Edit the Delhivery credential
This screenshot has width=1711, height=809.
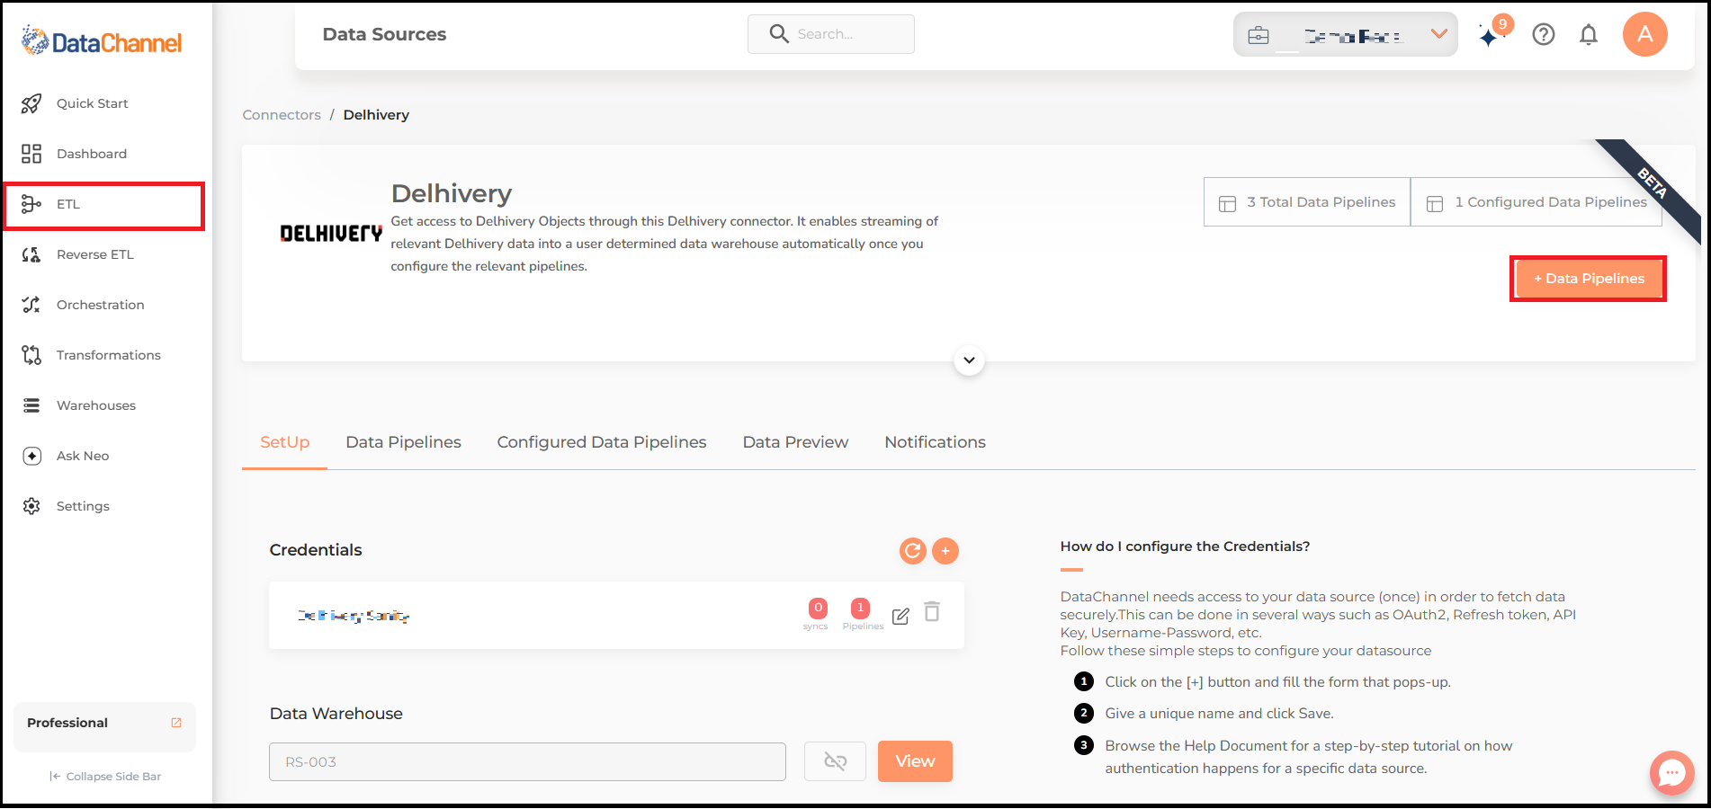point(900,616)
